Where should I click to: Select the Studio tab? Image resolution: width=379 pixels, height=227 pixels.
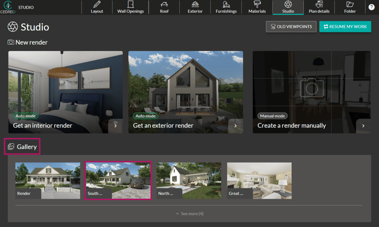[288, 7]
